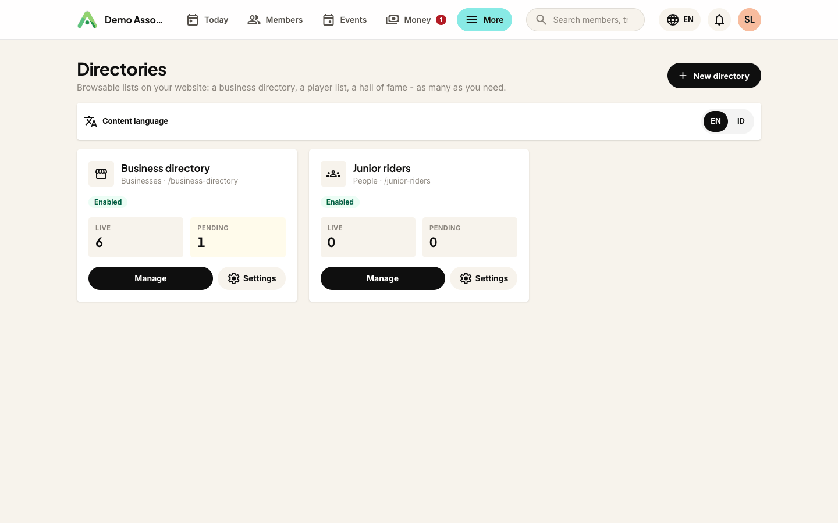Click the "Browsable lists on your website" description
Image resolution: width=838 pixels, height=523 pixels.
pos(291,88)
